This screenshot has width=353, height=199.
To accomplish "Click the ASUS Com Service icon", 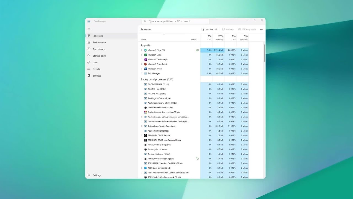I will click(145, 168).
